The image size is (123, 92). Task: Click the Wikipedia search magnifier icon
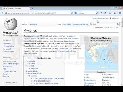[x=118, y=24]
